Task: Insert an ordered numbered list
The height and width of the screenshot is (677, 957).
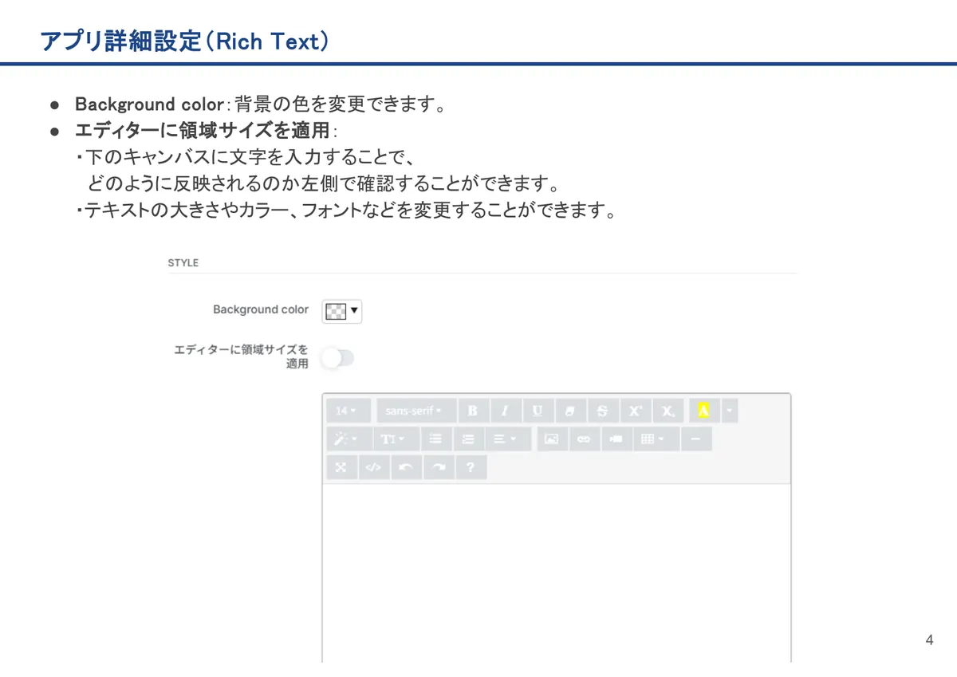Action: click(469, 439)
